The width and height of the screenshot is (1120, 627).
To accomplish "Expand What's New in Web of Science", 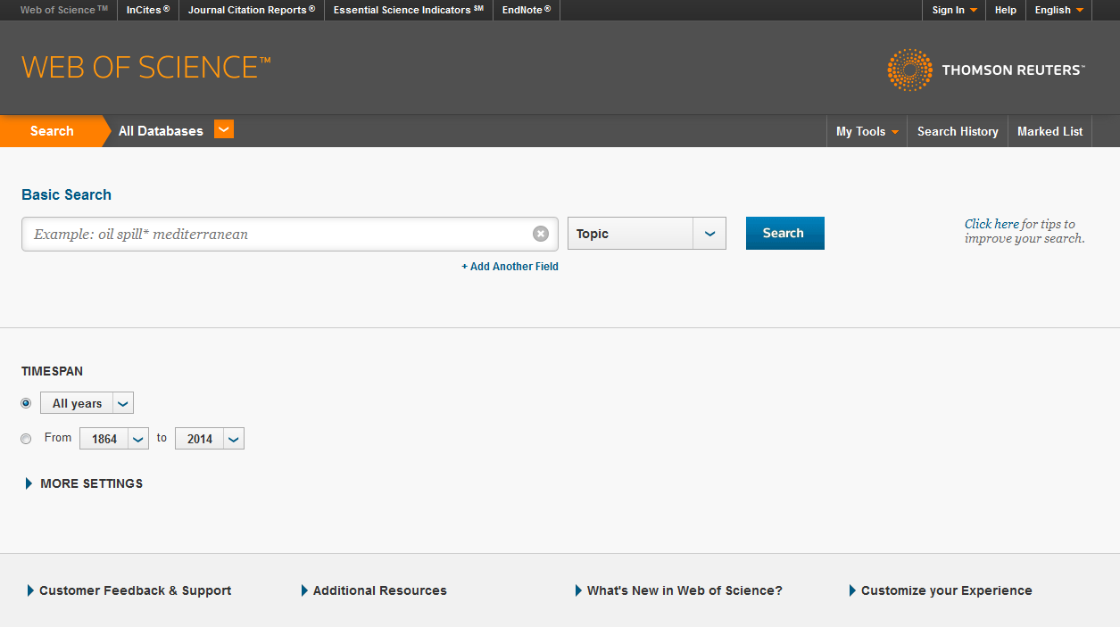I will point(684,590).
